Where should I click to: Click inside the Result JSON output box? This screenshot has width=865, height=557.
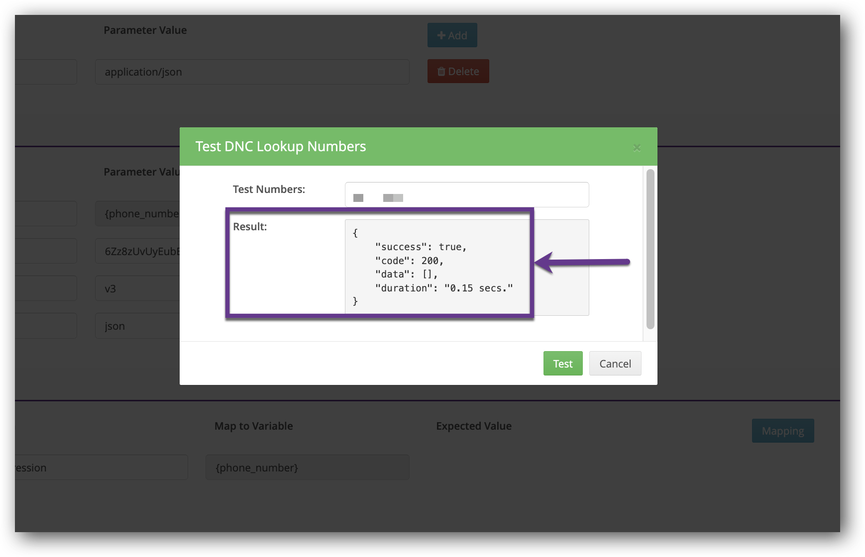pos(467,267)
